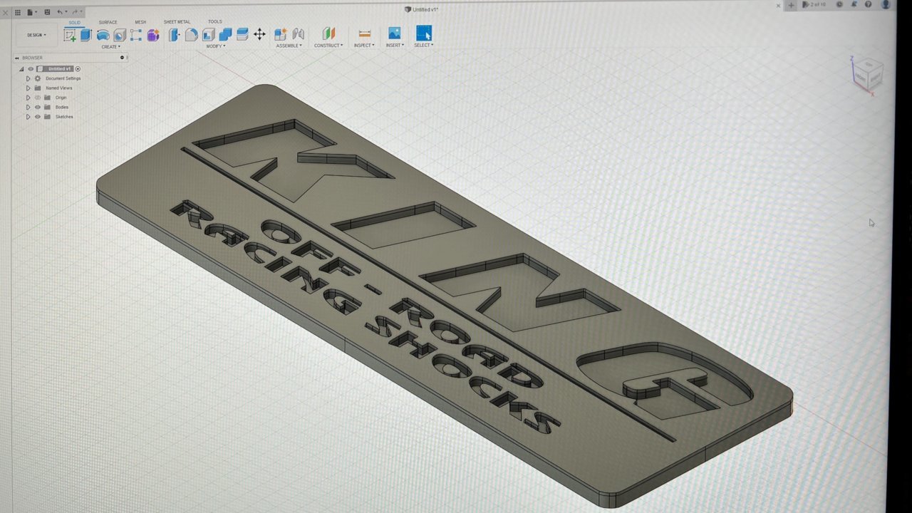Click the BROWSER panel options dot
The image size is (912, 513).
(x=122, y=58)
